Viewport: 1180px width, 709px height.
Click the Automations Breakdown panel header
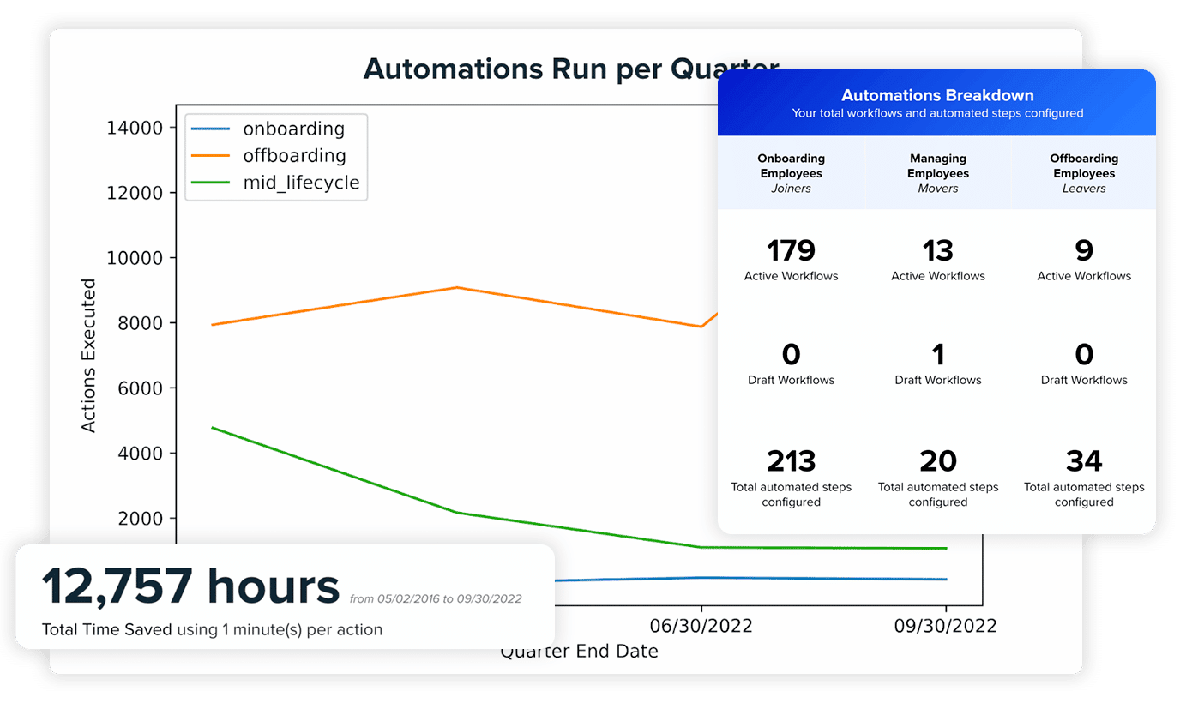[x=936, y=103]
